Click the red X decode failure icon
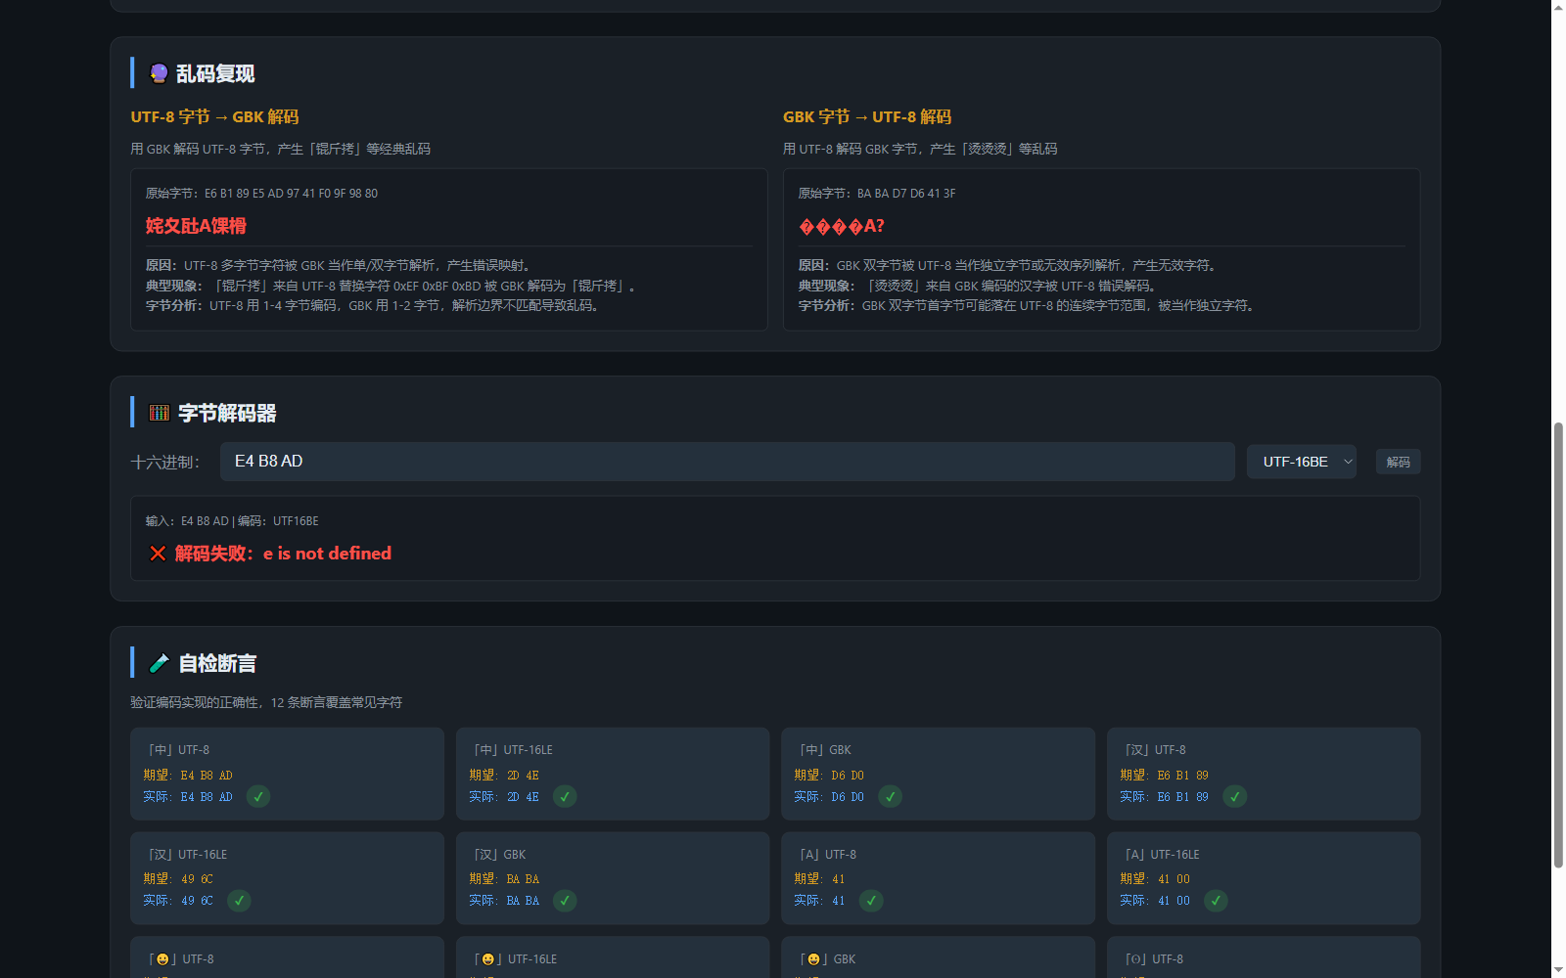Viewport: 1566px width, 978px height. (x=158, y=554)
